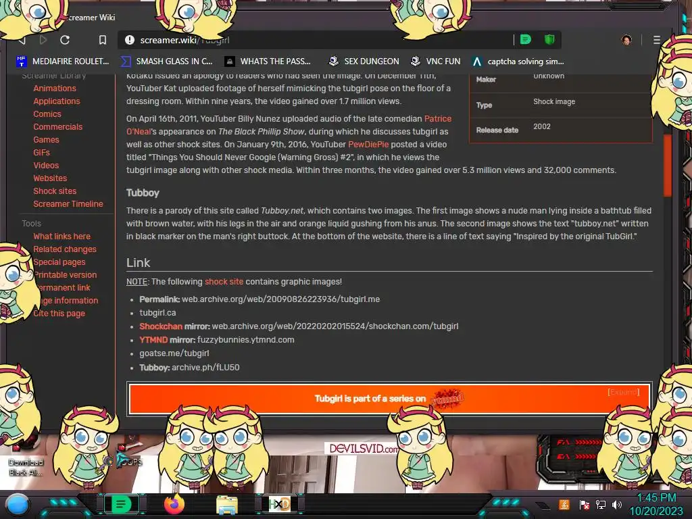This screenshot has height=519, width=692.
Task: Click the green shield icon in address bar
Action: tap(549, 40)
